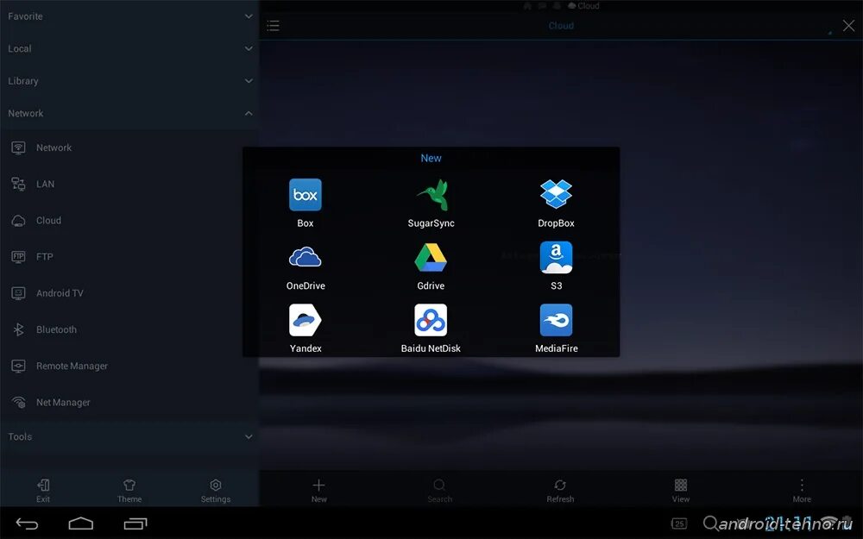The height and width of the screenshot is (539, 863).
Task: Select the Box cloud service icon
Action: (x=306, y=195)
